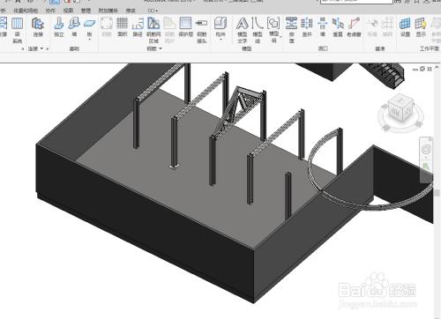Select the Dormer (老虎窗) opening tool
Viewport: 441px width, 319px height.
pyautogui.click(x=354, y=27)
